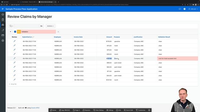Open the clipboard sidebar navigation icon
Image resolution: width=200 pixels, height=112 pixels.
click(3, 20)
